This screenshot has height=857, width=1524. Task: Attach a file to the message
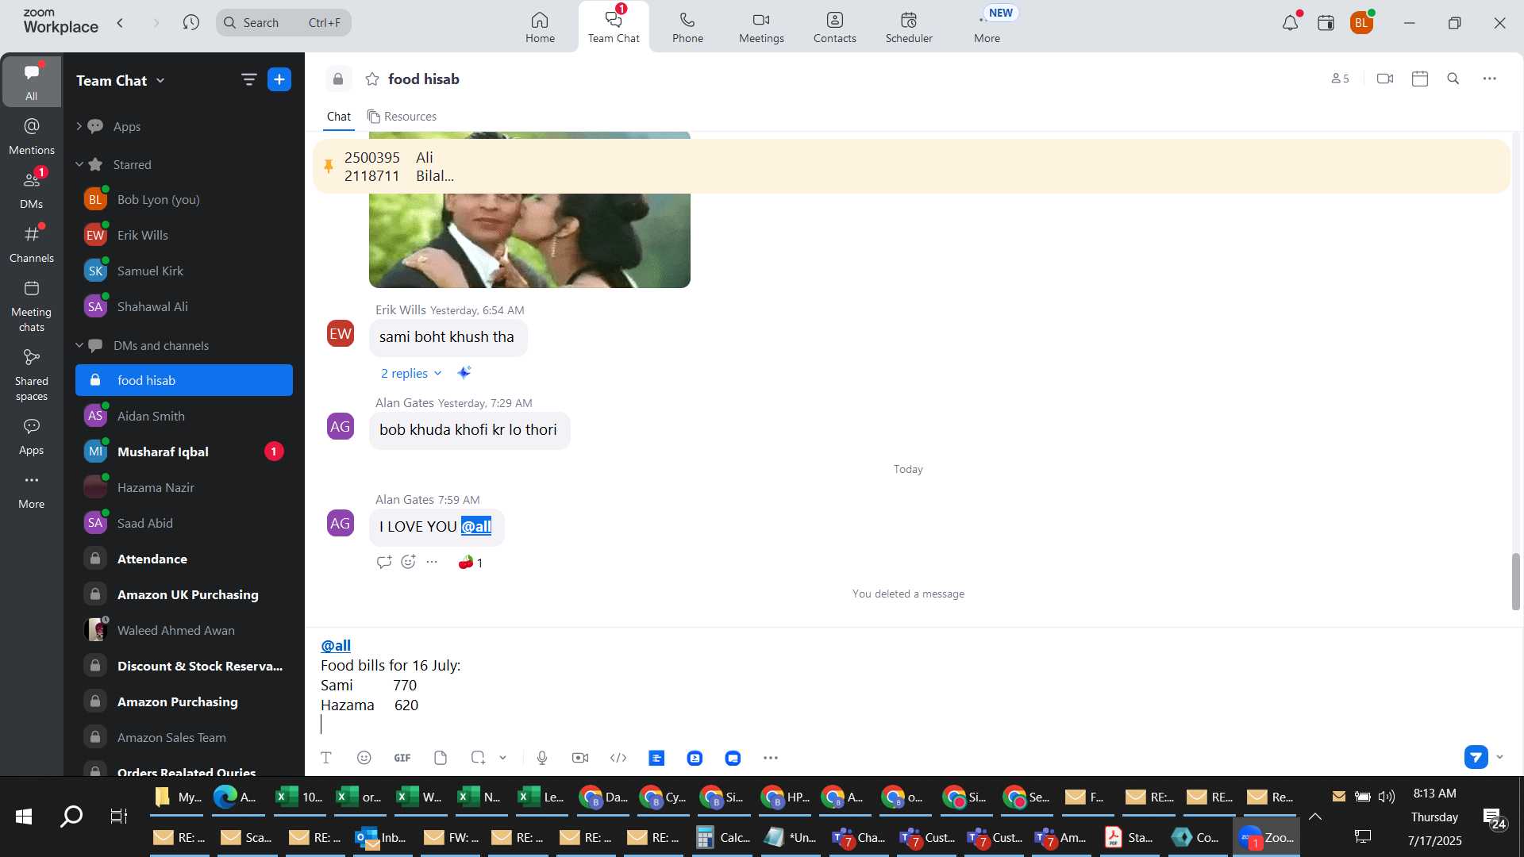(x=441, y=758)
